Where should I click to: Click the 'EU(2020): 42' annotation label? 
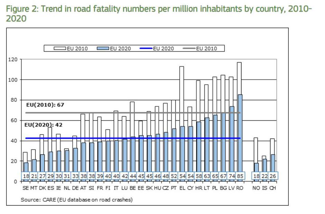coord(44,125)
